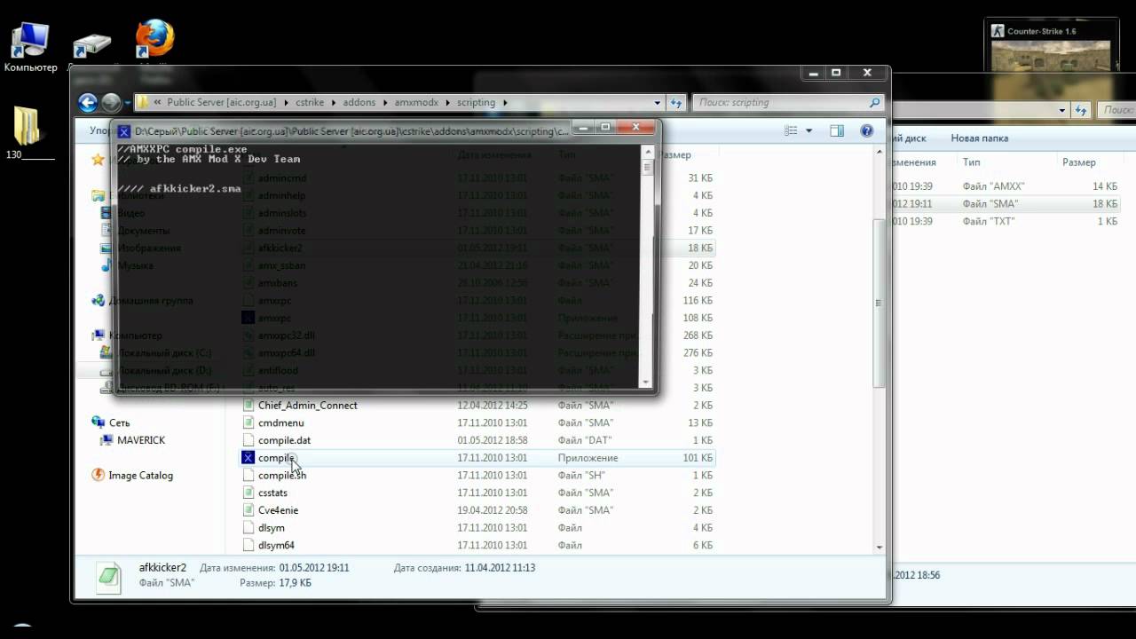Click the Favorites star in navigation pane
Screen dimensions: 1136x639
pyautogui.click(x=98, y=160)
